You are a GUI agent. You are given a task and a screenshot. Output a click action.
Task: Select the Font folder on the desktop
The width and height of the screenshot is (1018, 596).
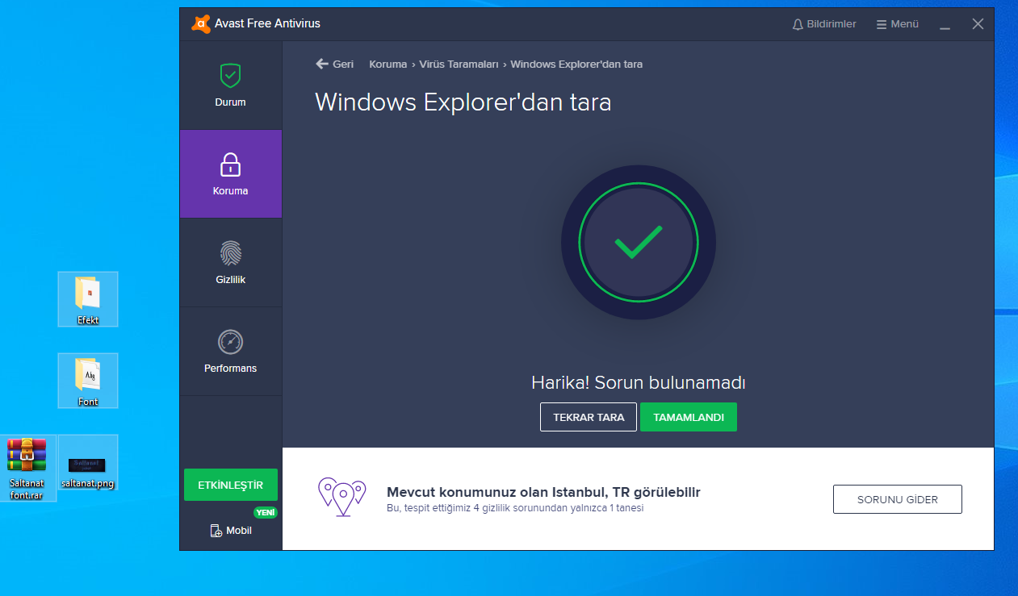tap(88, 381)
